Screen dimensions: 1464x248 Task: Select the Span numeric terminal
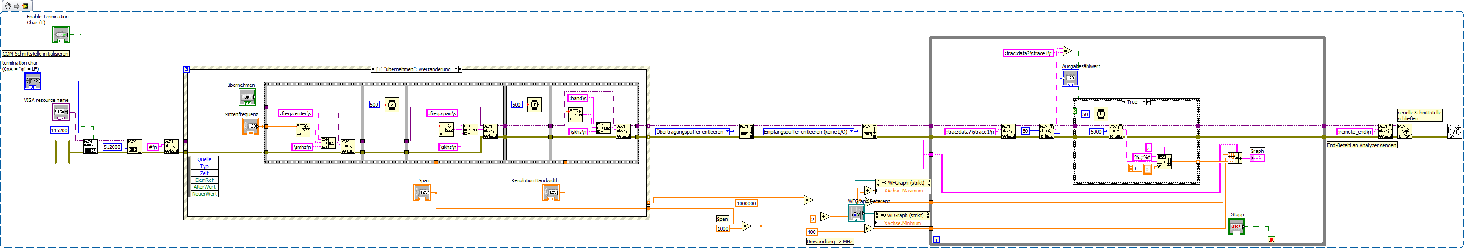pyautogui.click(x=422, y=192)
